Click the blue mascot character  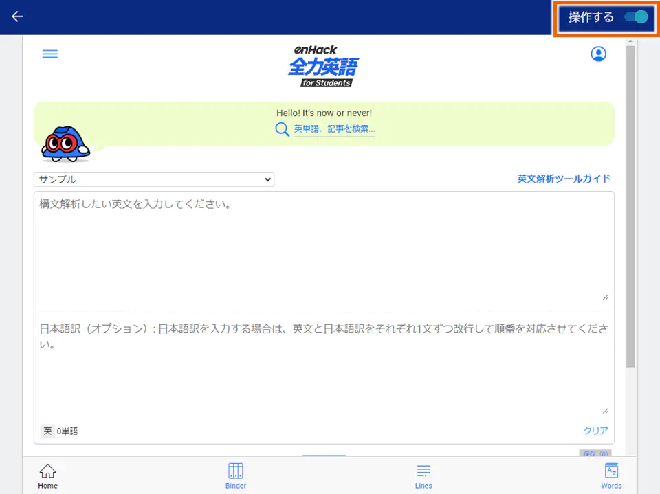pos(65,142)
